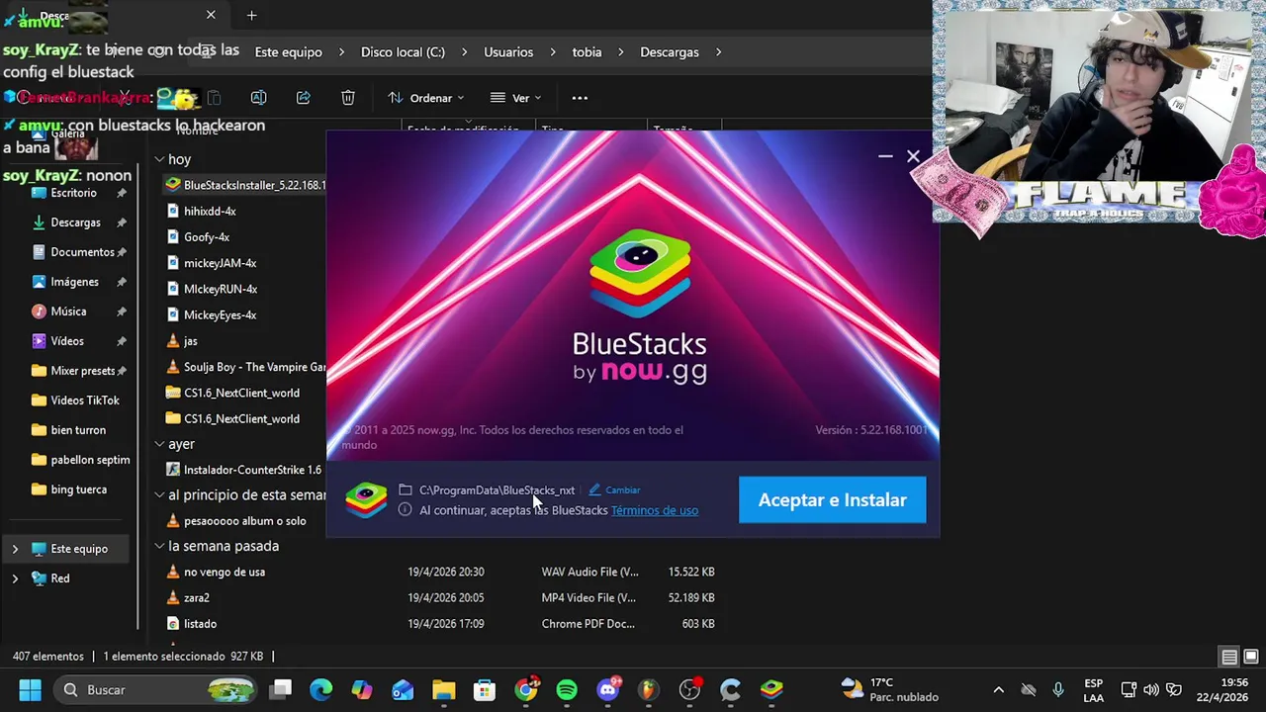Select the BlueStacksInstaller_5.22.168.1 file
This screenshot has height=712, width=1266.
245,185
